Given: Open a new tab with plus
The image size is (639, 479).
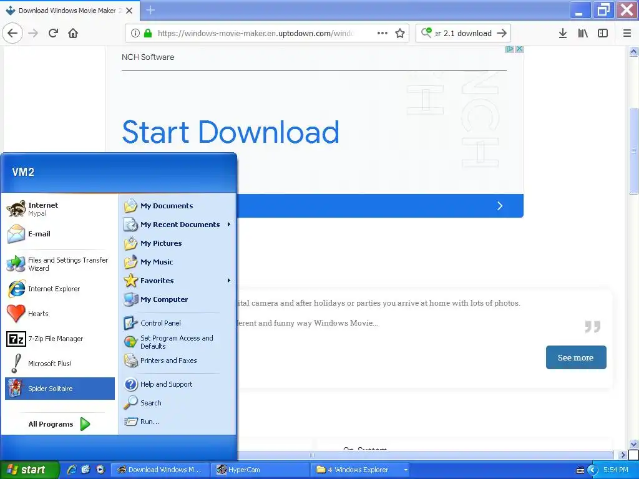Looking at the screenshot, I should (150, 10).
